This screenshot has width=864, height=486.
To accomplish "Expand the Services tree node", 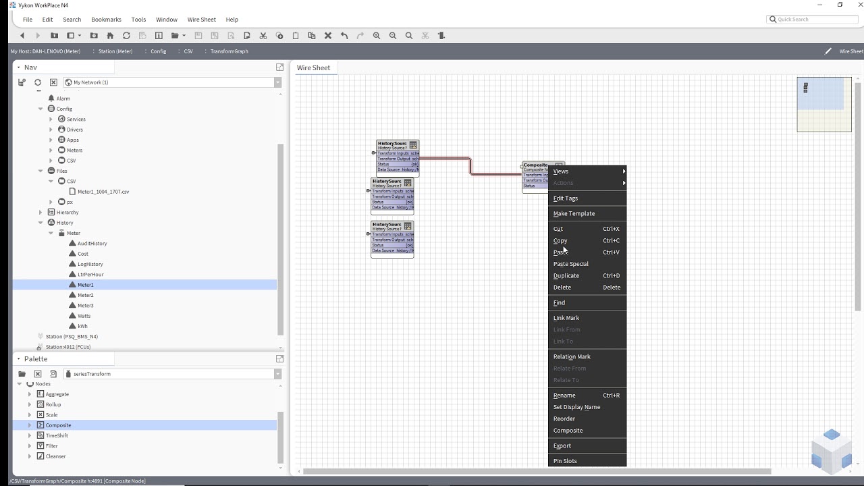I will (x=51, y=119).
